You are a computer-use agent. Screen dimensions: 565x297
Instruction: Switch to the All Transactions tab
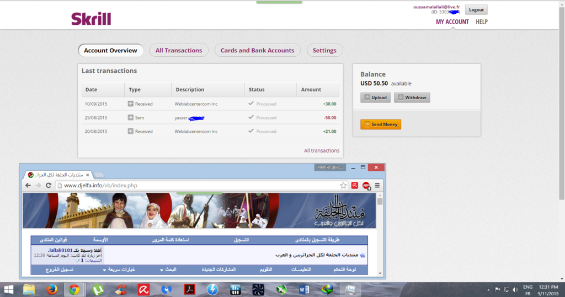(179, 50)
